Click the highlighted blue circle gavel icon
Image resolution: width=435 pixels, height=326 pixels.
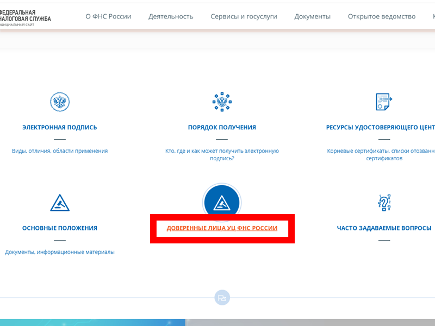click(x=222, y=202)
